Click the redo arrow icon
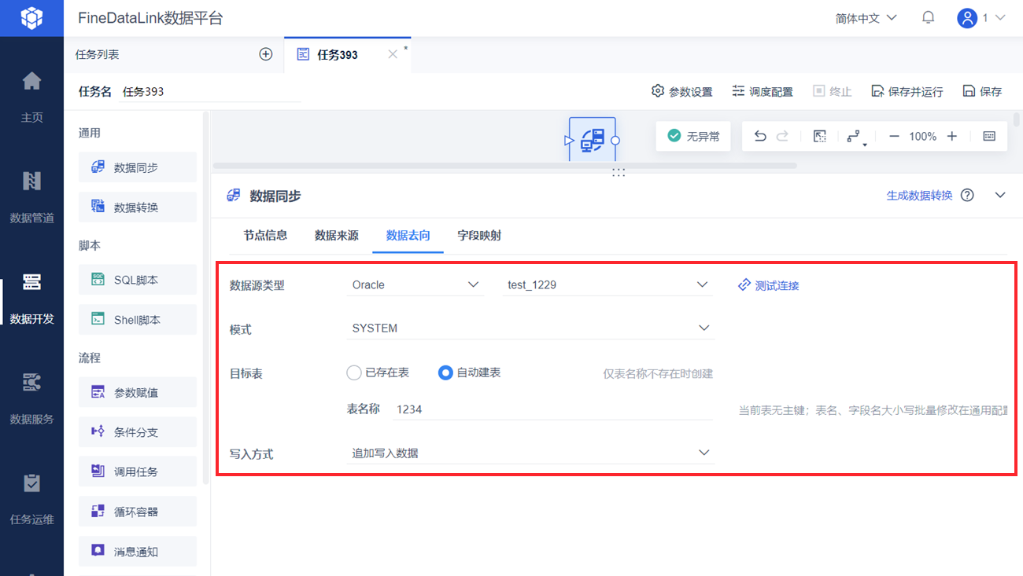 pyautogui.click(x=782, y=136)
